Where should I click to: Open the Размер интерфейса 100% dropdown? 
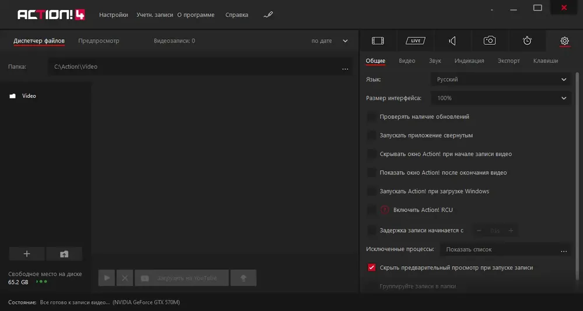(501, 98)
